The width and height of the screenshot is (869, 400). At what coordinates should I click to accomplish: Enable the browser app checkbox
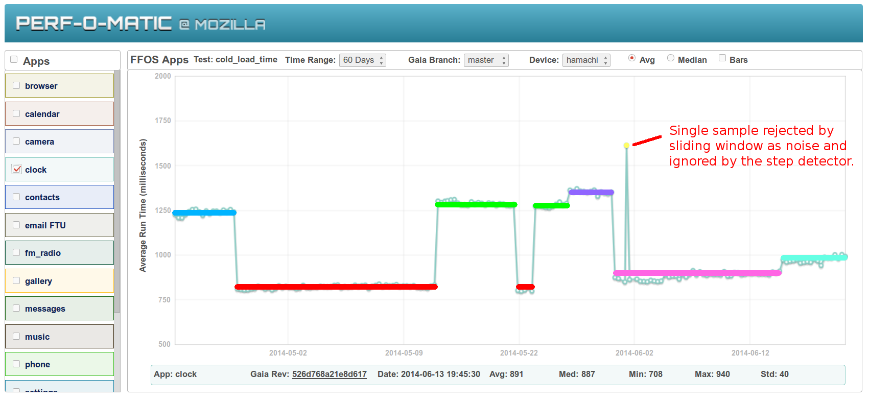pyautogui.click(x=16, y=85)
